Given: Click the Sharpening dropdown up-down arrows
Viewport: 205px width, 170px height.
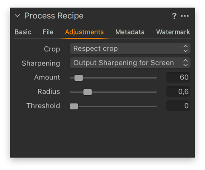Looking at the screenshot, I should (185, 63).
